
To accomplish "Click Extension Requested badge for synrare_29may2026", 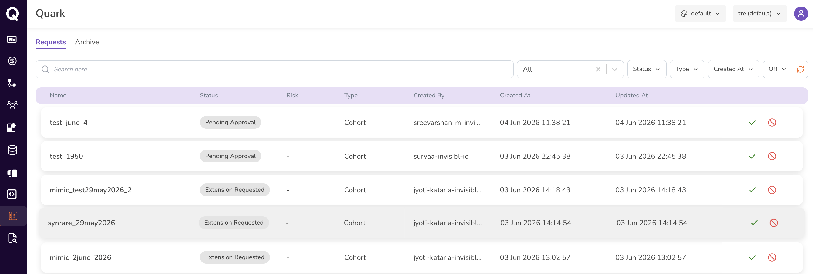I will point(234,223).
